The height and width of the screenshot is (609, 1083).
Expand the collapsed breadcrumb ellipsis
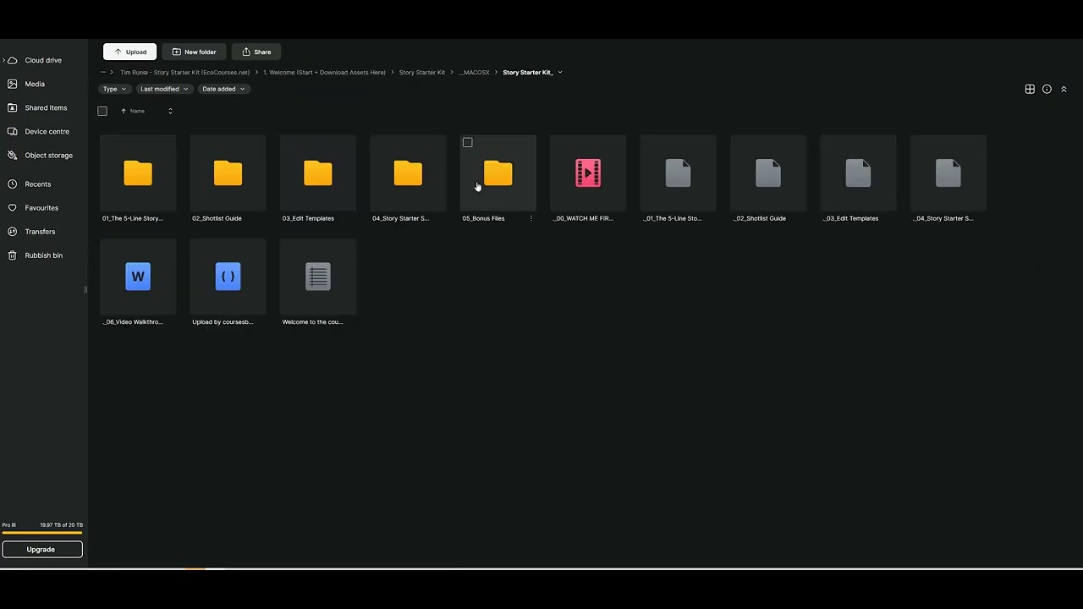(103, 72)
